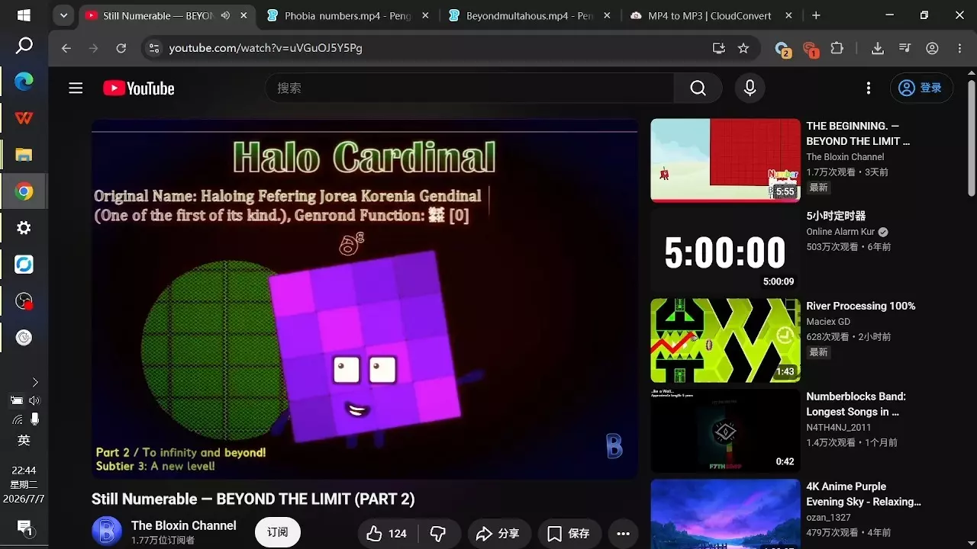
Task: Open YouTube settings three-dot menu
Action: click(868, 88)
